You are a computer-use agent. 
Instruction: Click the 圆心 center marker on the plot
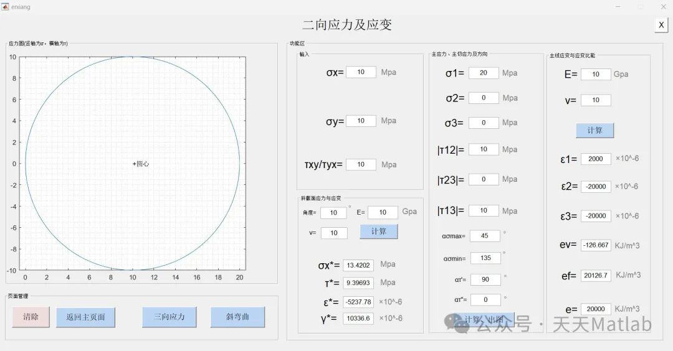click(x=141, y=164)
